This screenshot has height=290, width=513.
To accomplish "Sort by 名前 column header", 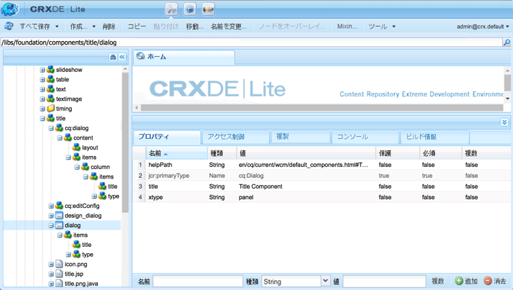I will [x=176, y=153].
